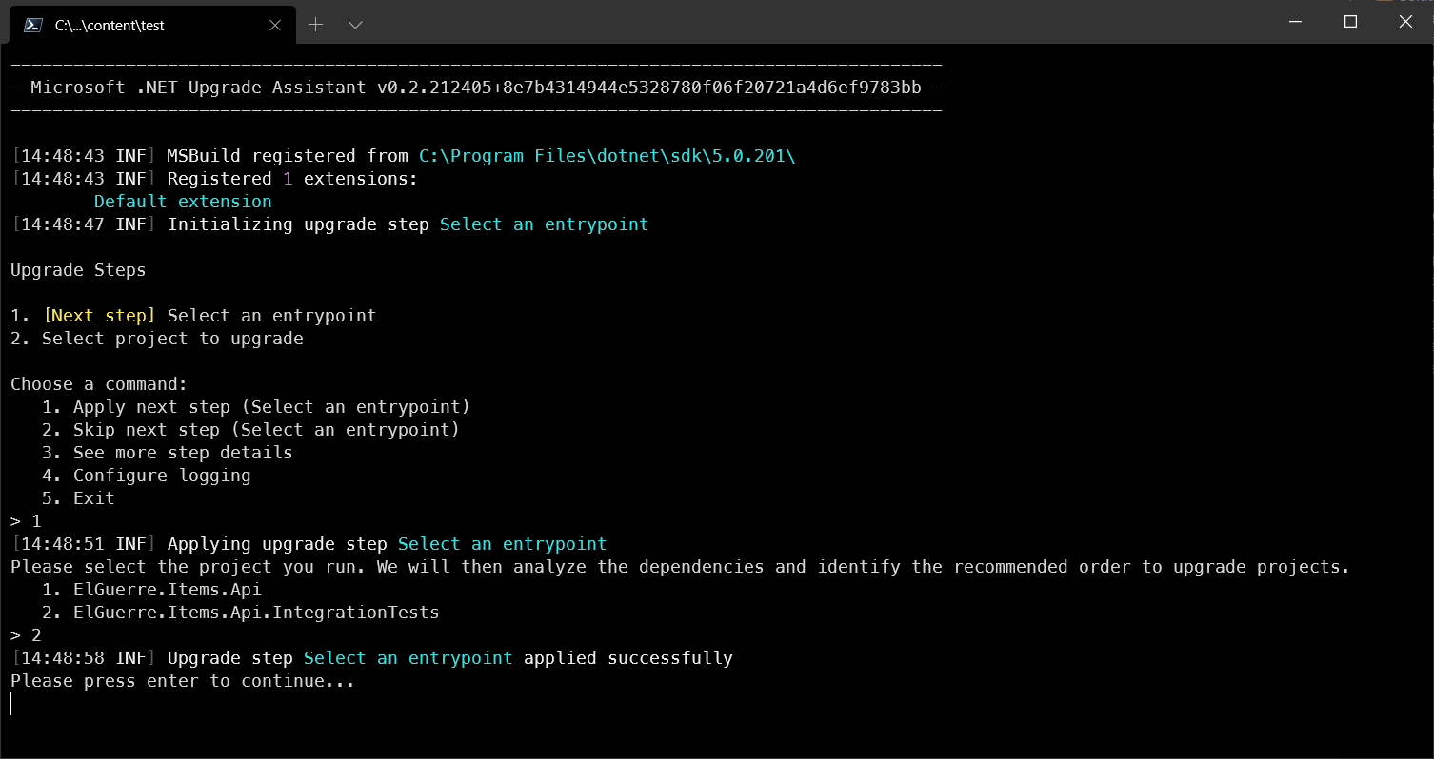Viewport: 1434px width, 759px height.
Task: Click 'See more step details' option
Action: 183,453
